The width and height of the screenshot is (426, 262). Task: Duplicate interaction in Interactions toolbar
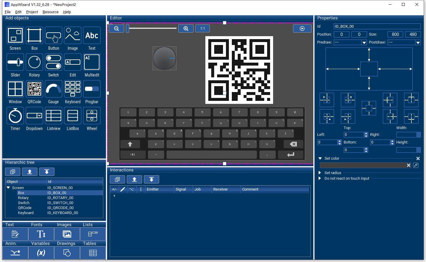pyautogui.click(x=117, y=179)
